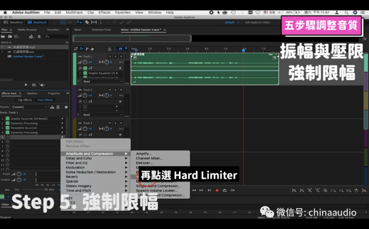
Task: Show the EQ track controls icon
Action: [x=92, y=49]
